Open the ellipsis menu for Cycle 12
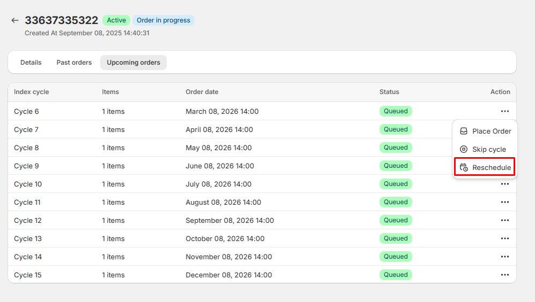The height and width of the screenshot is (302, 535). (x=504, y=220)
